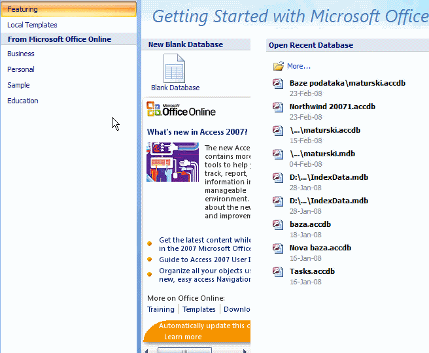Click Organize all your objects link
Image resolution: width=429 pixels, height=353 pixels.
point(205,275)
